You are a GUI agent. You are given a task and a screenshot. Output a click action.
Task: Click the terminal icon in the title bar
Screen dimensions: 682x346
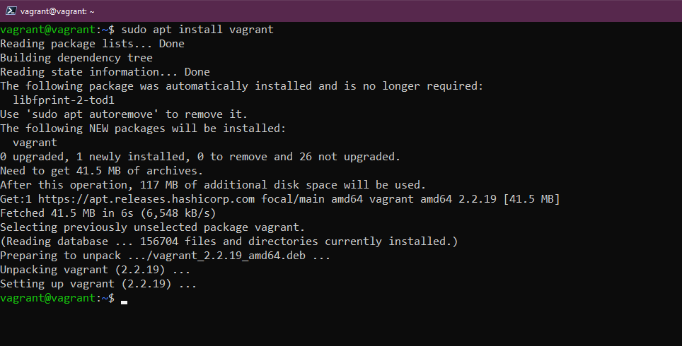tap(11, 11)
